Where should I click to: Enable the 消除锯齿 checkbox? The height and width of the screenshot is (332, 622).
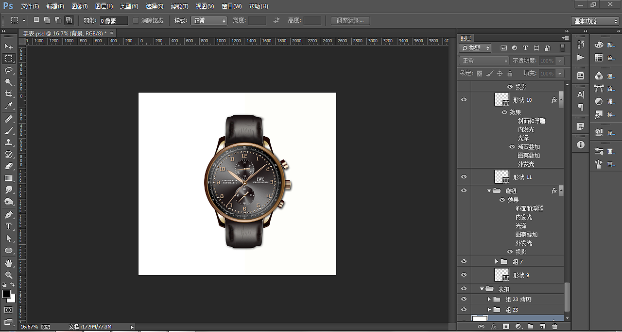136,20
